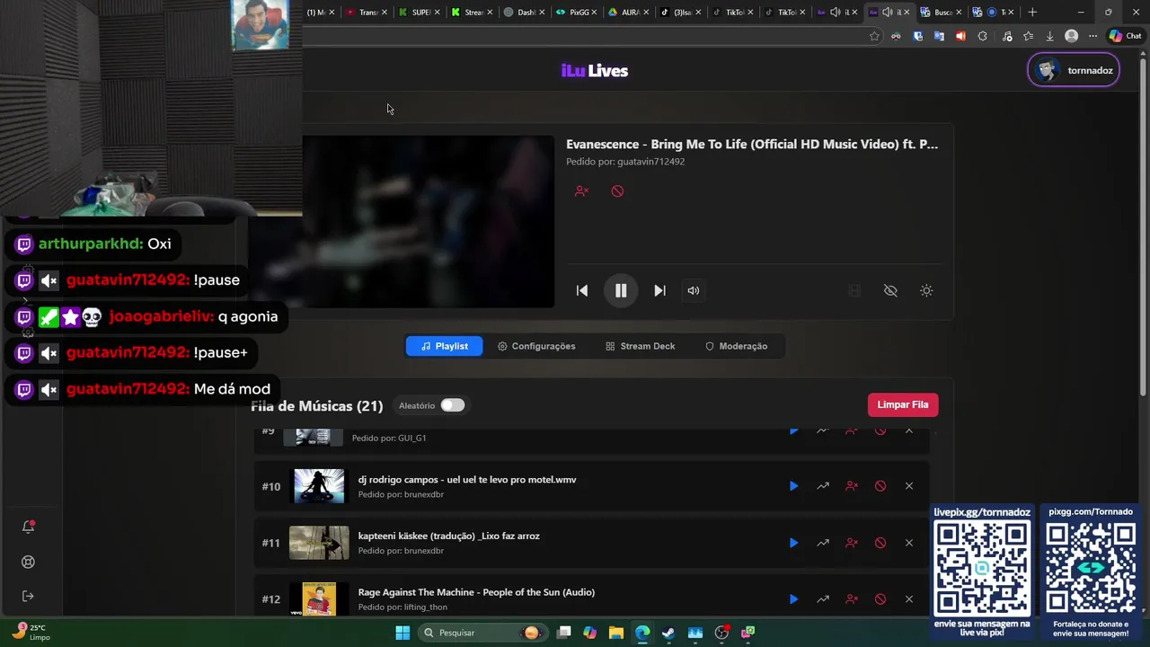The height and width of the screenshot is (647, 1150).
Task: Switch to the AURA browser tab
Action: pyautogui.click(x=628, y=12)
